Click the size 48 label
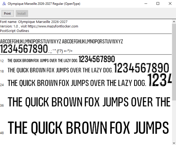The width and height of the screenshot is (176, 145). coord(2,133)
